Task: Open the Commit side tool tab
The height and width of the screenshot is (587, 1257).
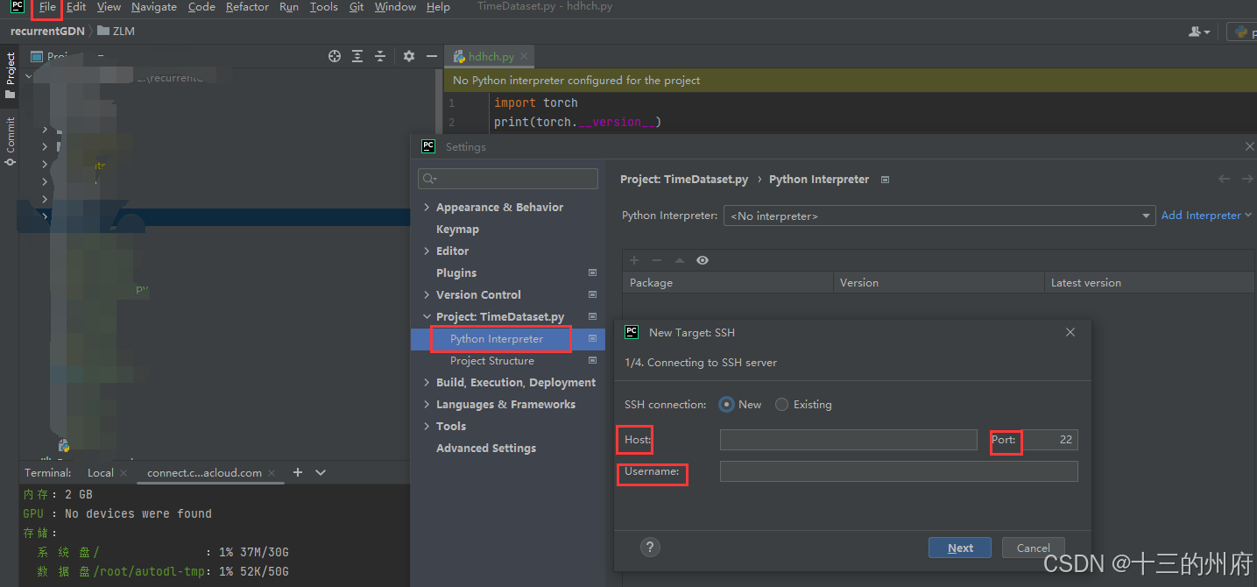Action: pos(10,140)
